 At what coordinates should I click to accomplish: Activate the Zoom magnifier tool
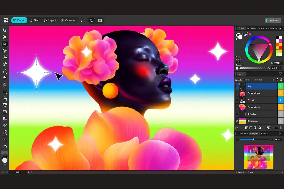[5, 147]
